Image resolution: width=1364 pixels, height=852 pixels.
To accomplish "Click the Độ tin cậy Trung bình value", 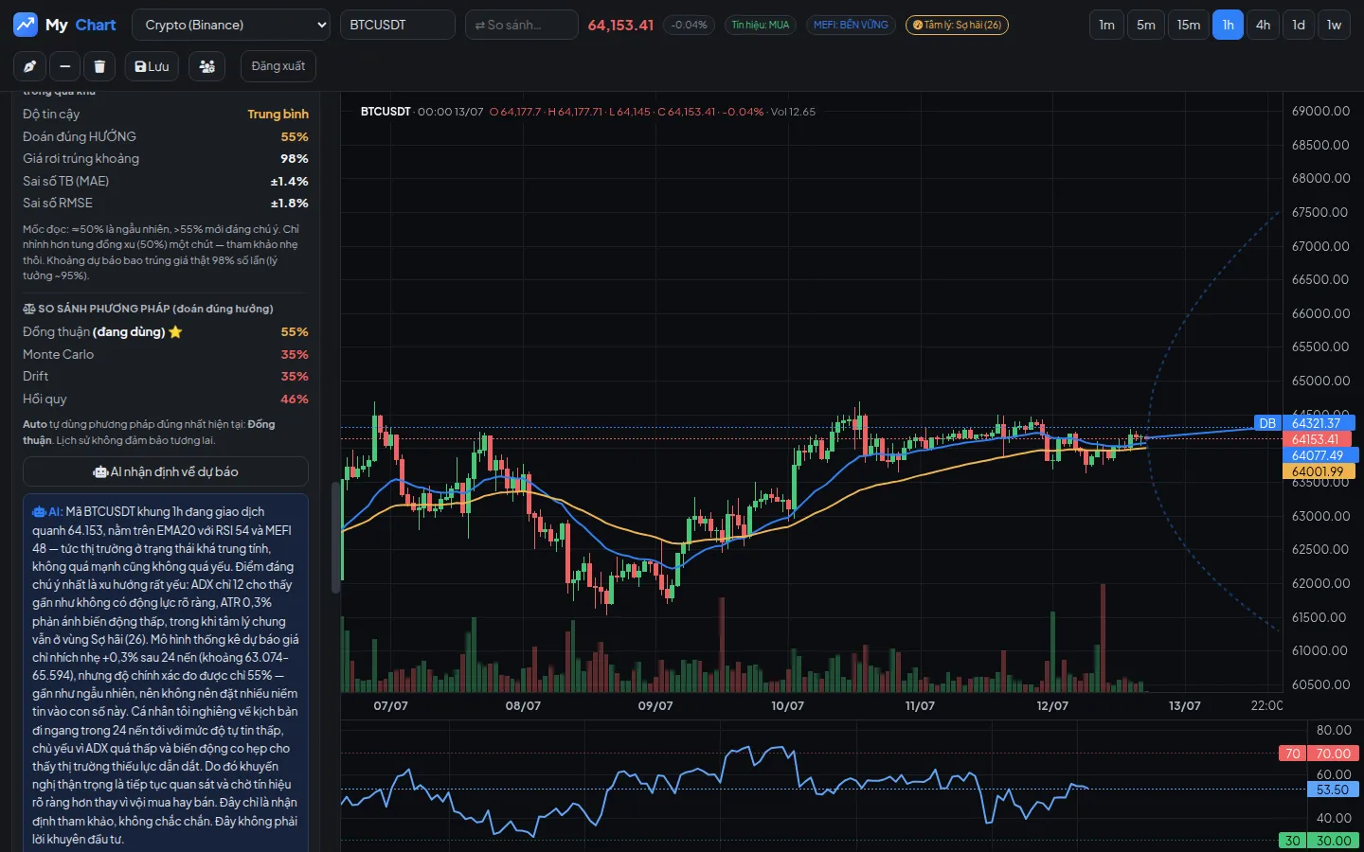I will 278,114.
